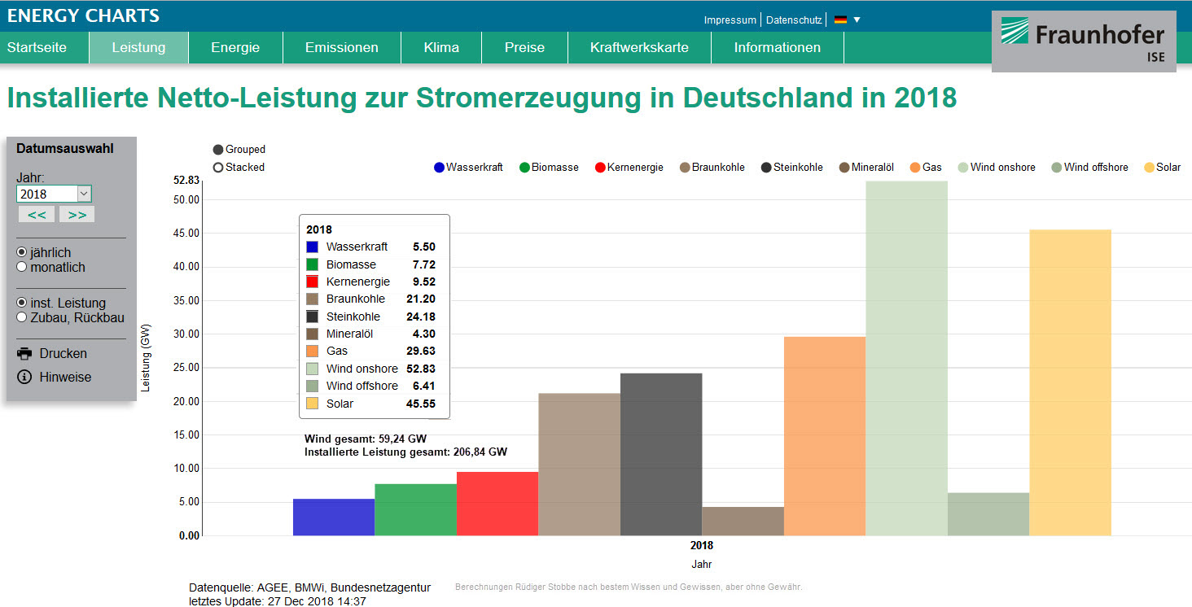Click the printer icon next to Drucken
1192x607 pixels.
point(24,354)
